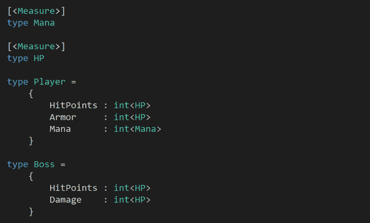Click the Measure attribute above type HP
The image size is (370, 223).
[x=36, y=46]
